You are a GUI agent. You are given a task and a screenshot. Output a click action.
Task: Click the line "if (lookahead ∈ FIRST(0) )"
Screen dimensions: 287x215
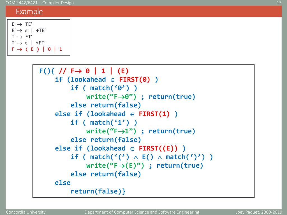coord(107,80)
